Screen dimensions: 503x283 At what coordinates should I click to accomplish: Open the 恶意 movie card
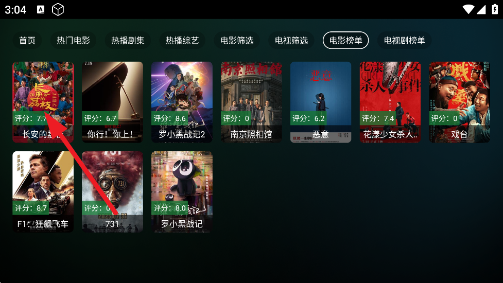pos(321,102)
